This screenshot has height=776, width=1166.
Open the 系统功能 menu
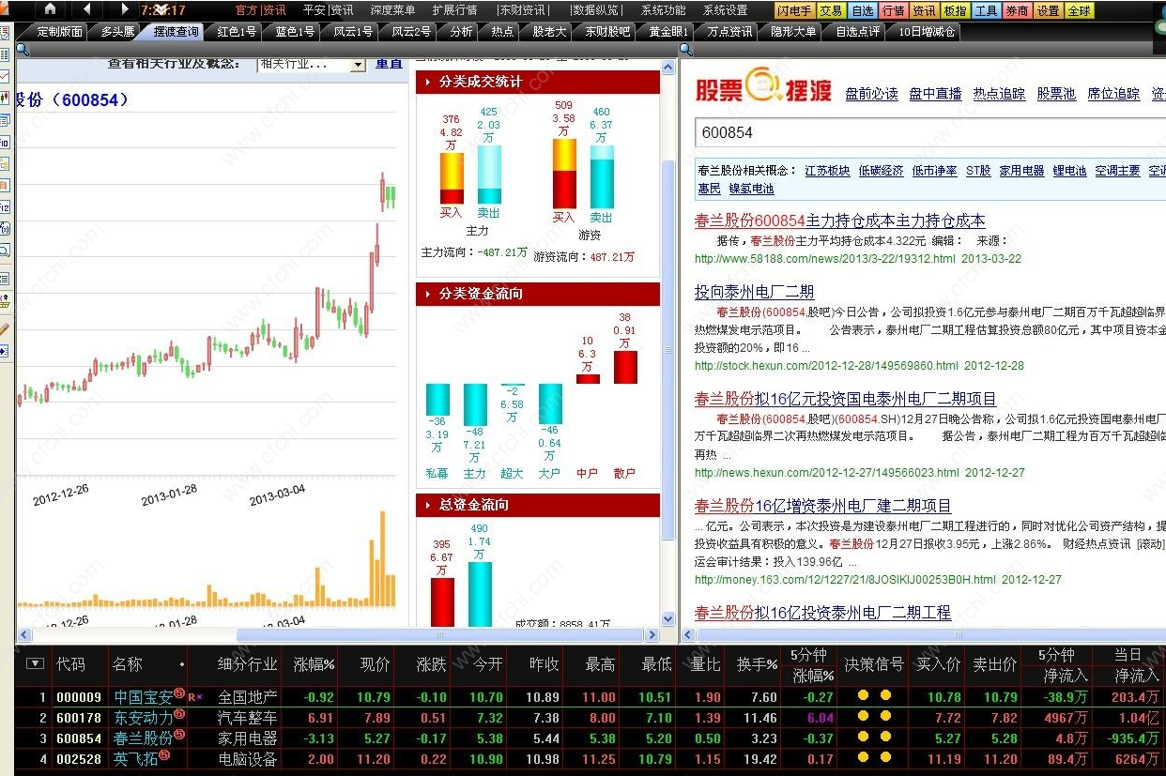[663, 10]
